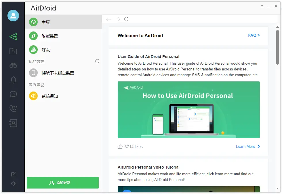The image size is (282, 194).
Task: Click the chevron next to Learn More
Action: (259, 146)
